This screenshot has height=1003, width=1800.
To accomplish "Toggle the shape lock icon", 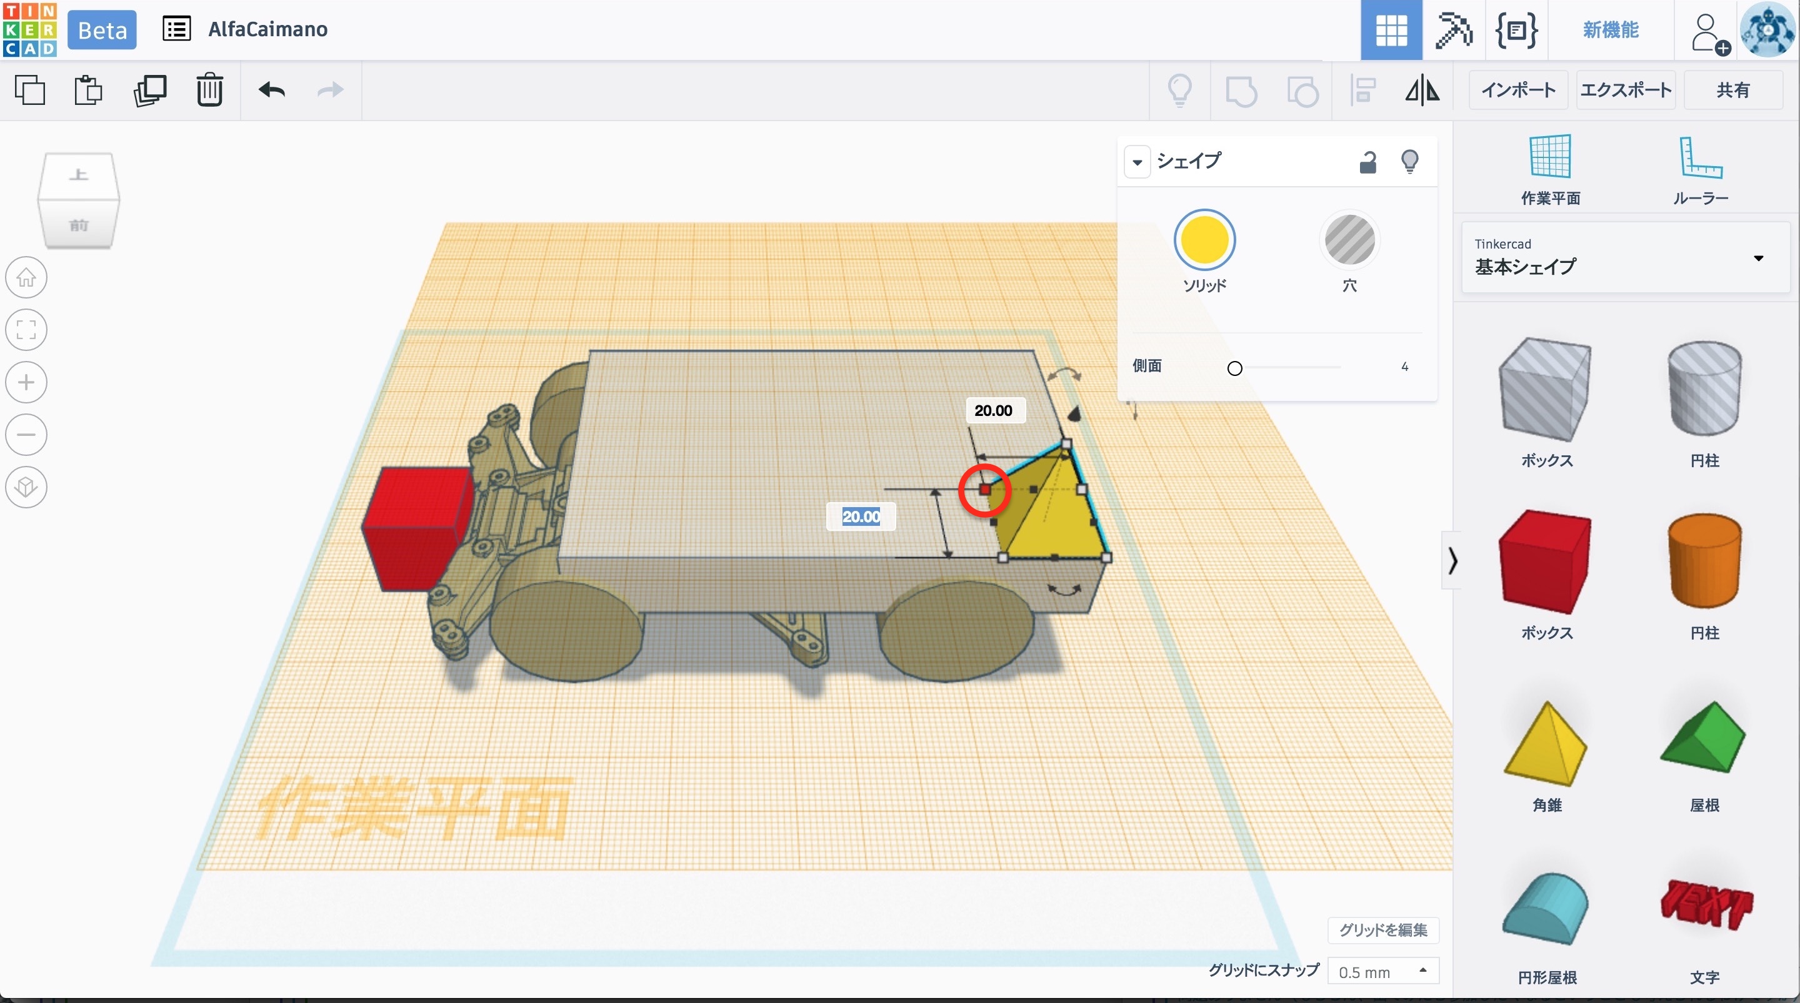I will [x=1367, y=162].
